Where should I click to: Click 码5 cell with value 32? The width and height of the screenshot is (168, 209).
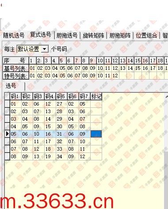click(61, 141)
